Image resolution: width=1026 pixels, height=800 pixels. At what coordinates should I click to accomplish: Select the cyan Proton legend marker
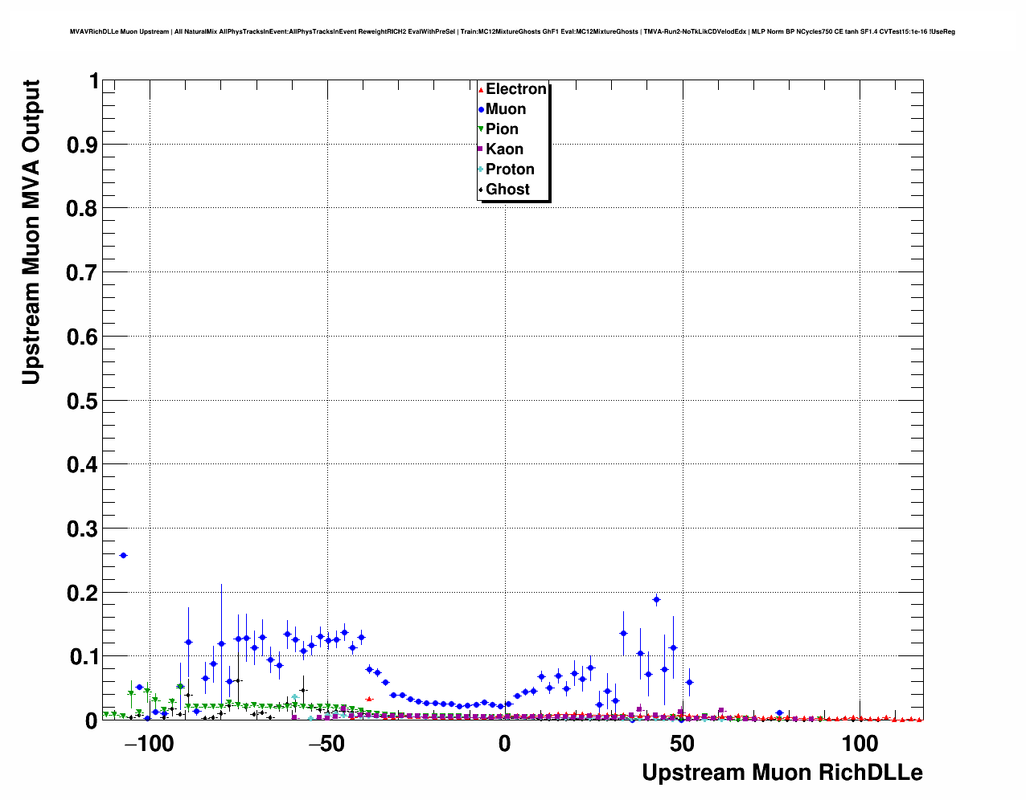click(x=481, y=169)
